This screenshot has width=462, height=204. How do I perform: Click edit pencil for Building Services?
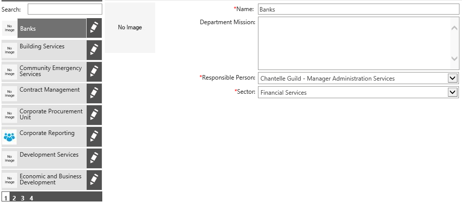(94, 50)
